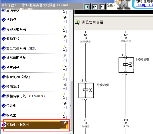Click [进入] link for 拖车识别

tap(65, 67)
